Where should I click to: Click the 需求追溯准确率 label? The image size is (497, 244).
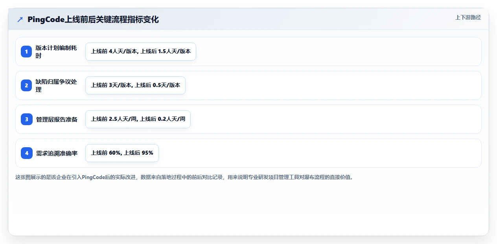click(x=57, y=153)
